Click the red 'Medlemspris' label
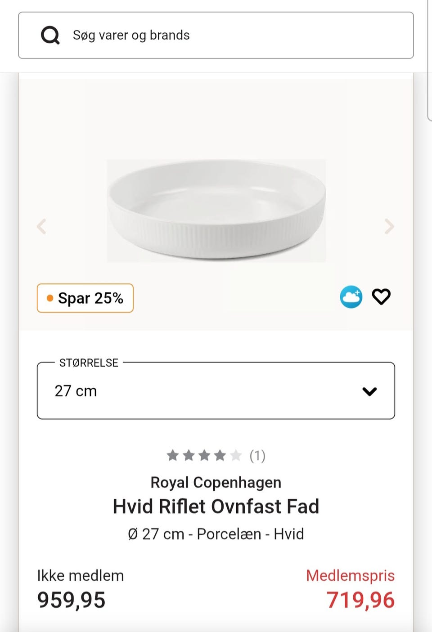Image resolution: width=432 pixels, height=632 pixels. coord(350,576)
